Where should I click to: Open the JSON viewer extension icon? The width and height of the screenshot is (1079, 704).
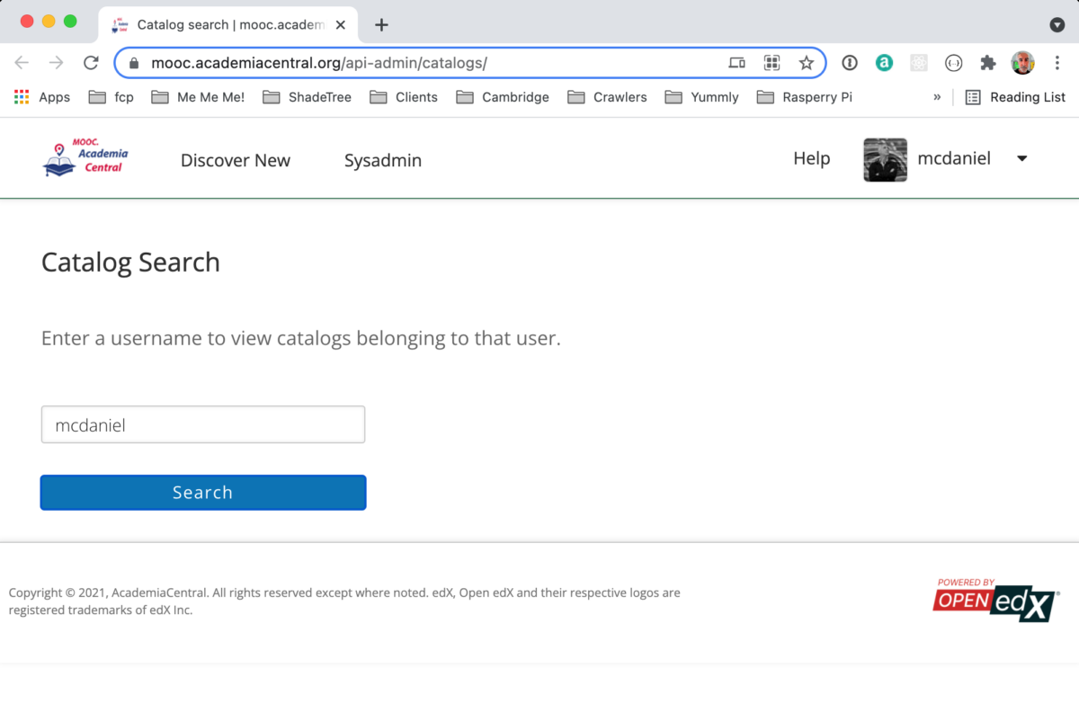(x=953, y=62)
